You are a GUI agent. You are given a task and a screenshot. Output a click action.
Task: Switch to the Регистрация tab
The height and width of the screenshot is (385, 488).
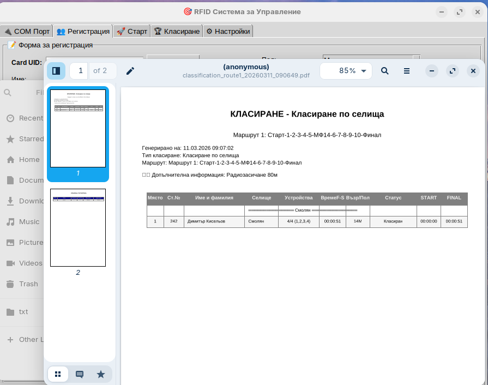point(83,31)
